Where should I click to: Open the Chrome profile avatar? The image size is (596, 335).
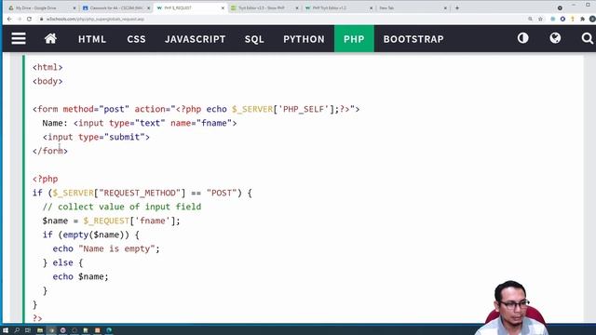[x=592, y=19]
